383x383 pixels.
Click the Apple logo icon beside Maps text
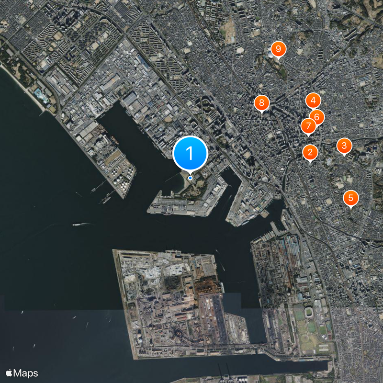click(9, 373)
